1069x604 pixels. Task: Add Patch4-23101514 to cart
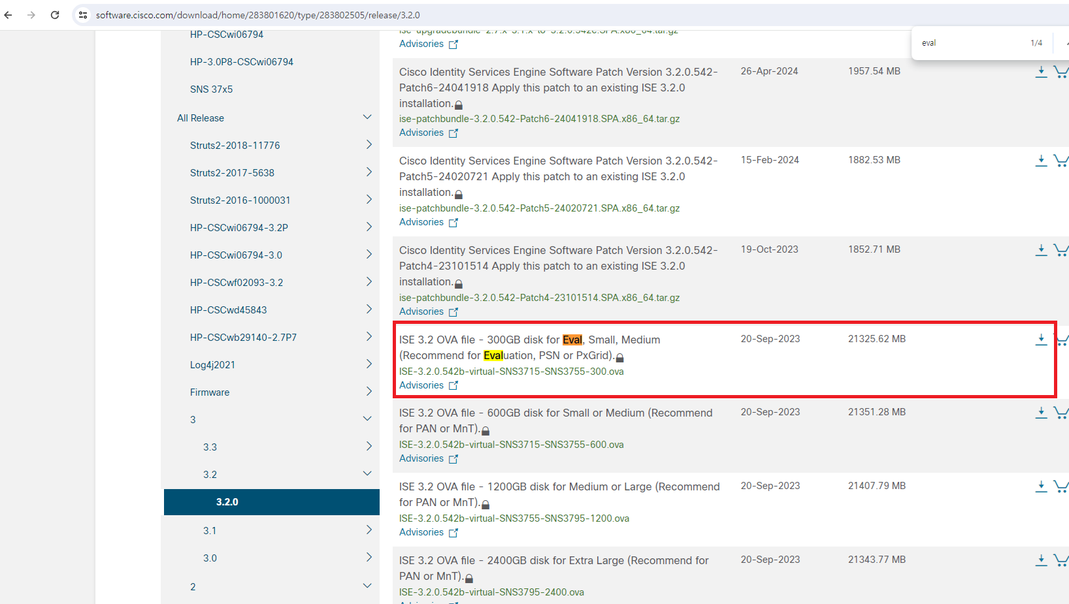tap(1061, 250)
